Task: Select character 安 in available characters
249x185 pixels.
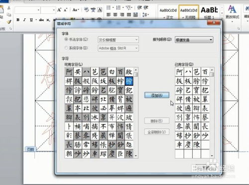Action: click(x=78, y=72)
